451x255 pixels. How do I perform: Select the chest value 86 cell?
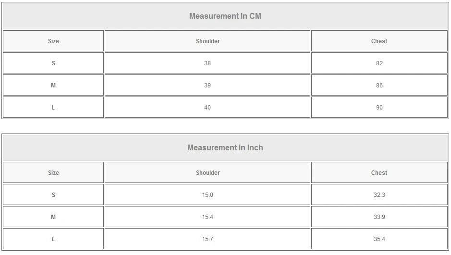[x=379, y=85]
